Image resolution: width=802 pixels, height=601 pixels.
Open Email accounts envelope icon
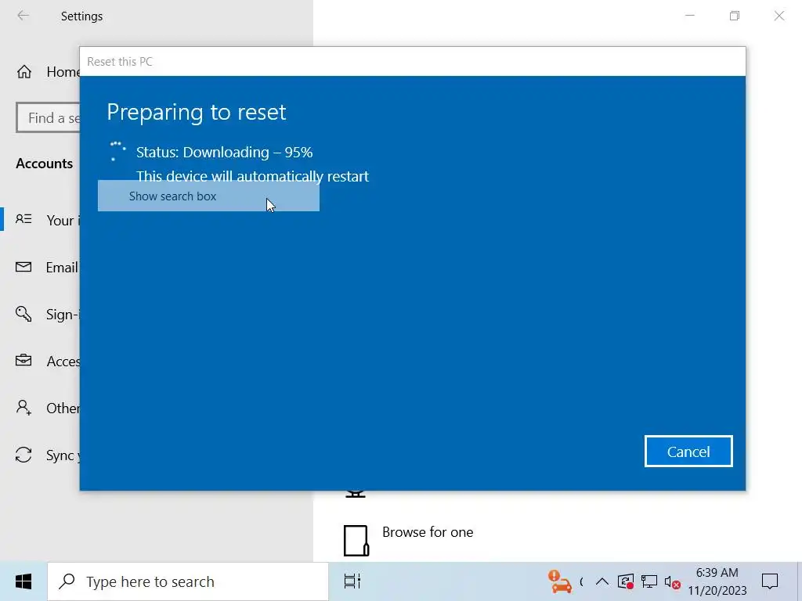point(23,267)
